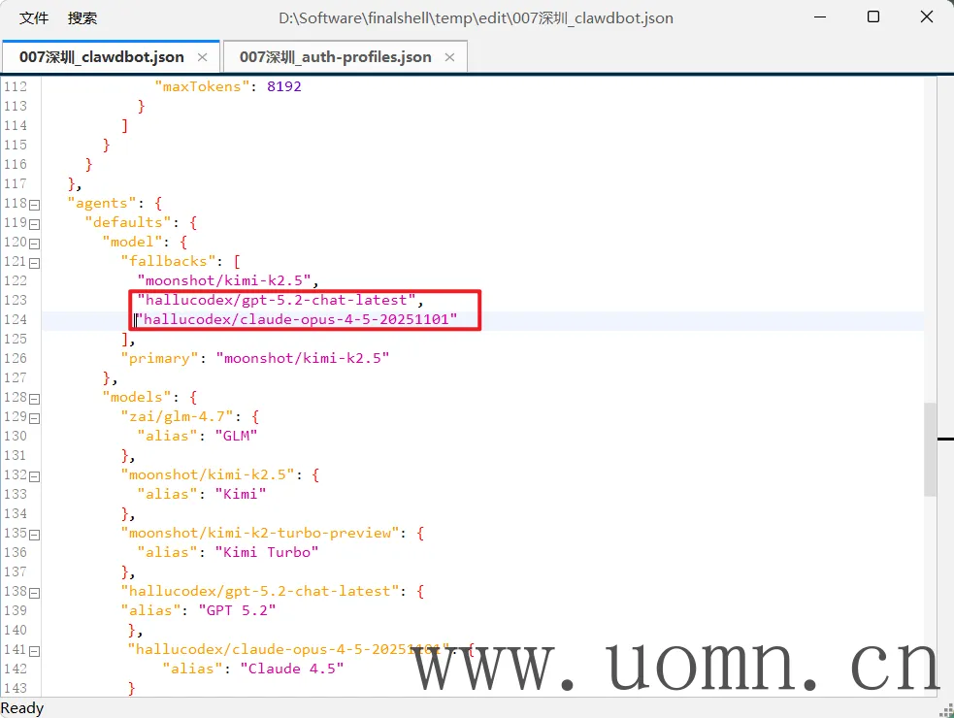Close the 007深圳_clawdbot.json tab with its X
Image resolution: width=954 pixels, height=718 pixels.
(203, 57)
